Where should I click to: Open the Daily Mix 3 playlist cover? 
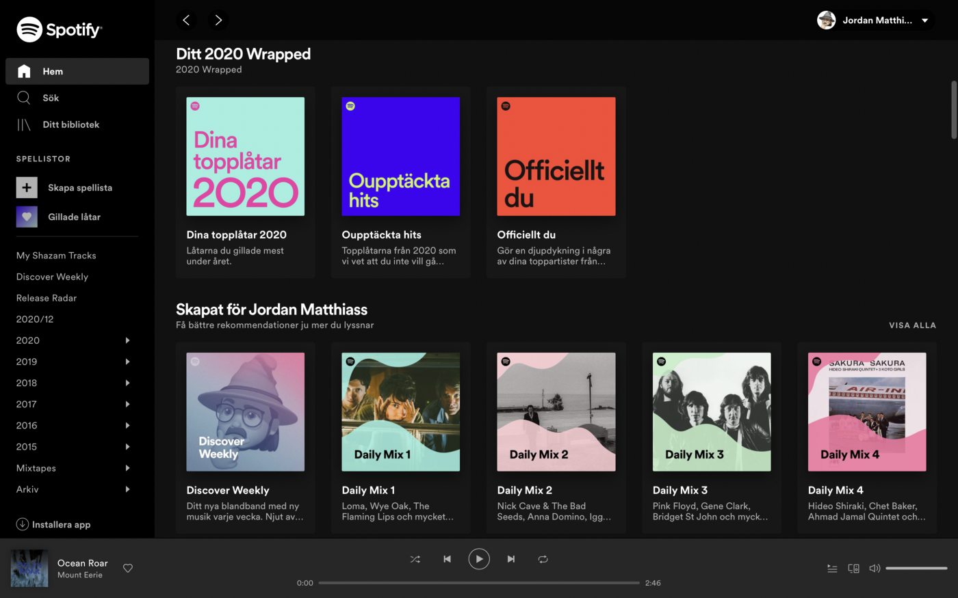(712, 411)
